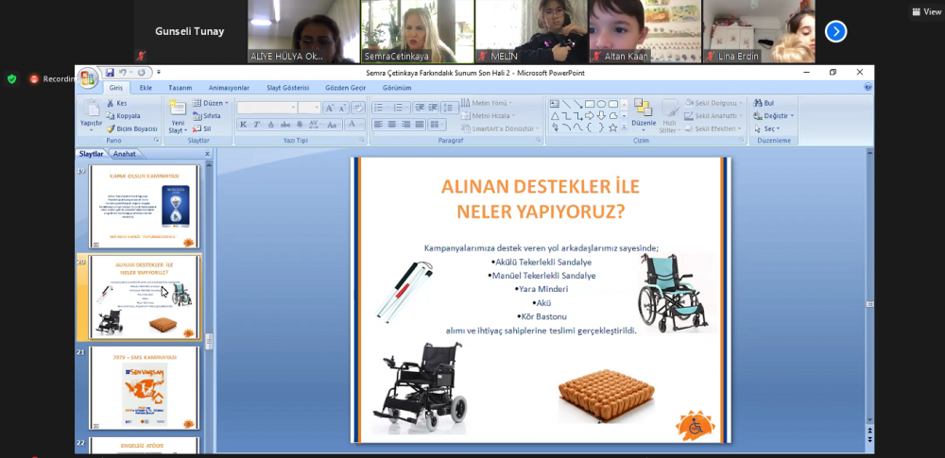This screenshot has height=458, width=945.
Task: Open line spacing dropdown
Action: click(450, 108)
